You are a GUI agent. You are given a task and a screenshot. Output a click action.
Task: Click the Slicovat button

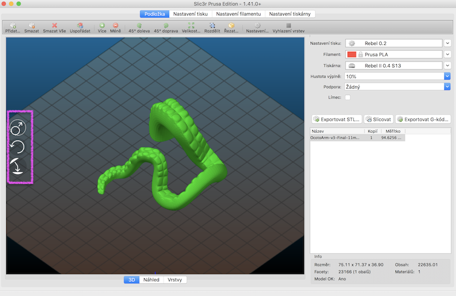pyautogui.click(x=378, y=119)
